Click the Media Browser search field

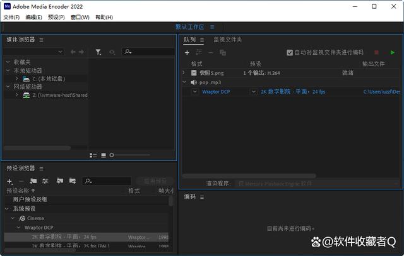pos(148,52)
